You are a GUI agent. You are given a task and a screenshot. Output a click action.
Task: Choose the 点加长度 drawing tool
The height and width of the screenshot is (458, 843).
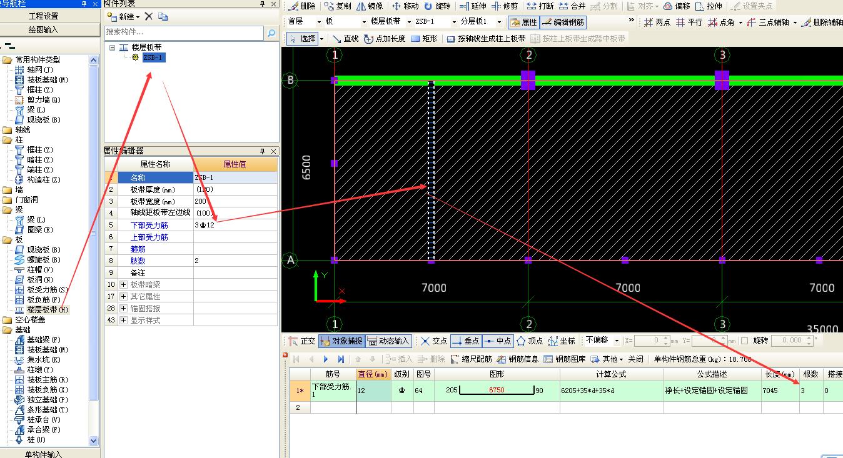pos(385,38)
